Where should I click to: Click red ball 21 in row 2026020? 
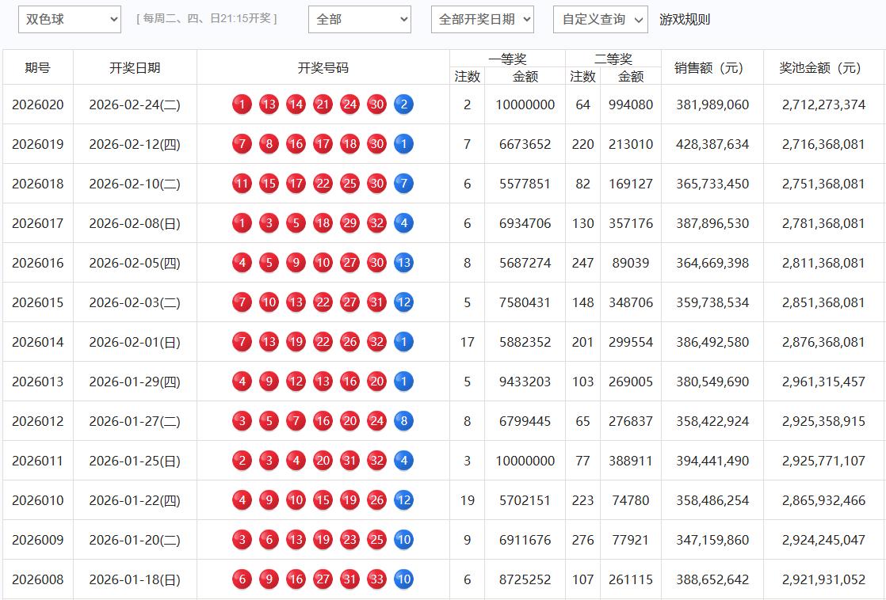point(323,104)
